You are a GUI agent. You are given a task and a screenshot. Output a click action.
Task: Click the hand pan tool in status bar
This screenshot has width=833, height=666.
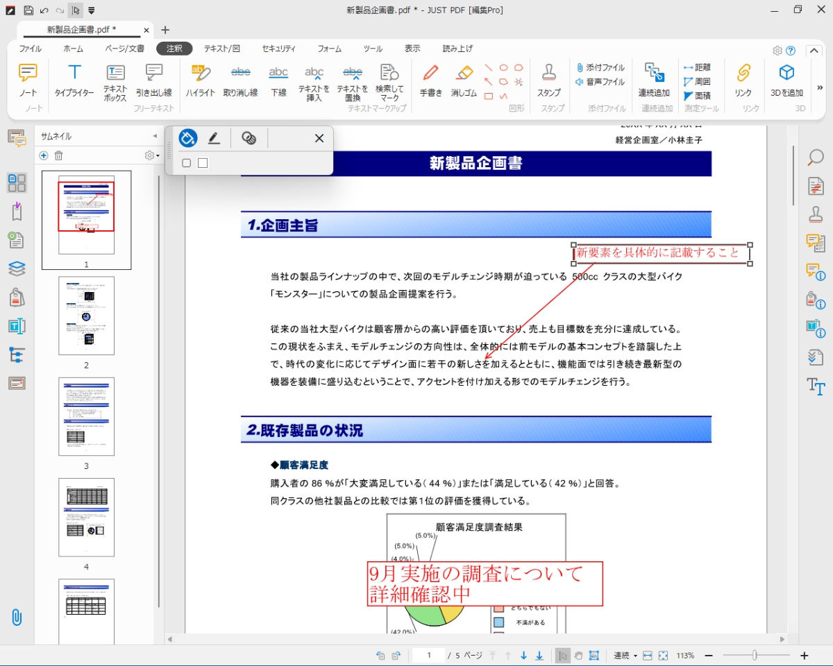tap(578, 656)
